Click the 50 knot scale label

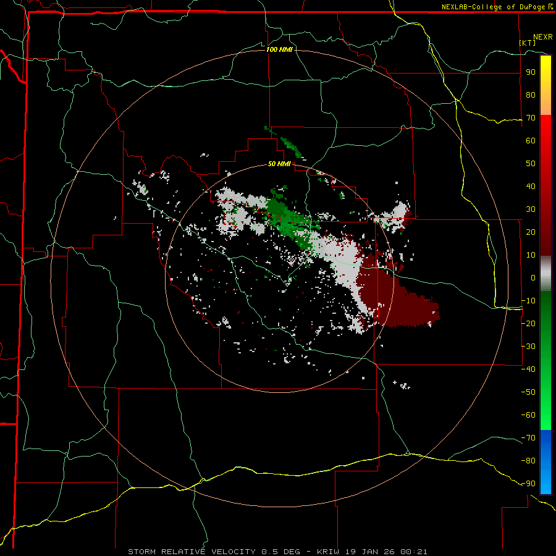pos(531,164)
